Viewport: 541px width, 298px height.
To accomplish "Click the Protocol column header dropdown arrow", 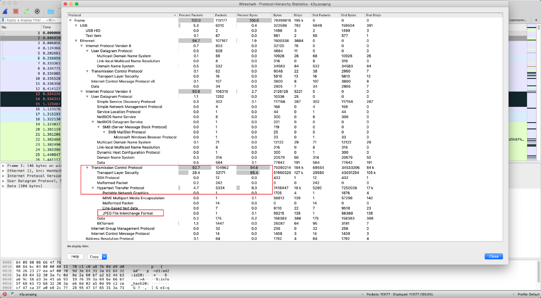I will coord(175,15).
